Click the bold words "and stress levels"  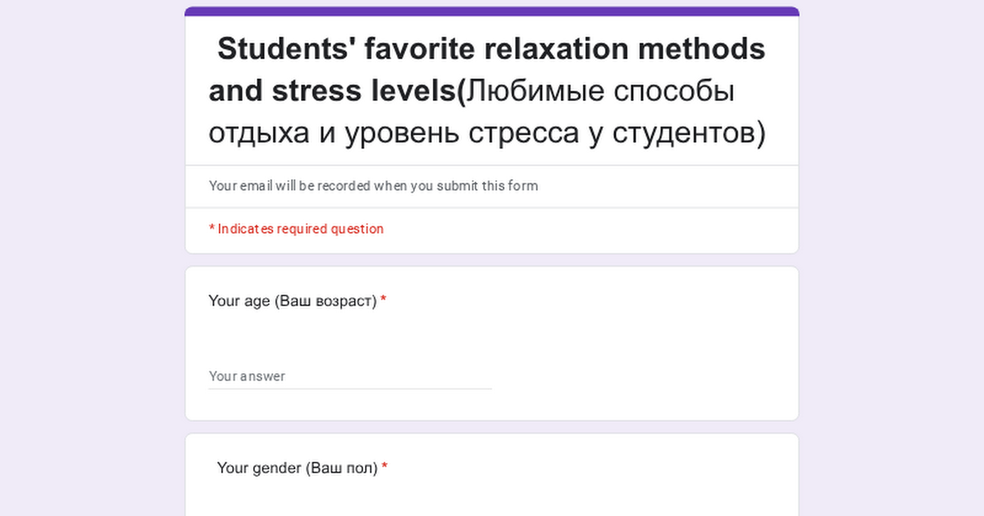(332, 92)
